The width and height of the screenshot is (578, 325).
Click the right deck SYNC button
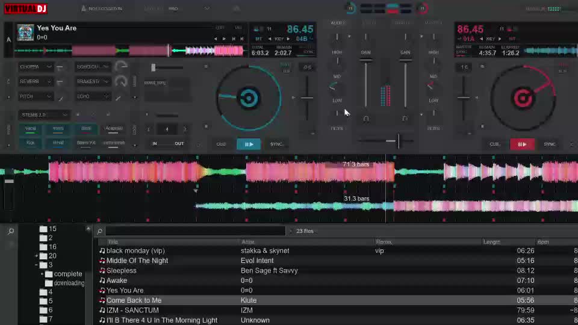tap(549, 144)
